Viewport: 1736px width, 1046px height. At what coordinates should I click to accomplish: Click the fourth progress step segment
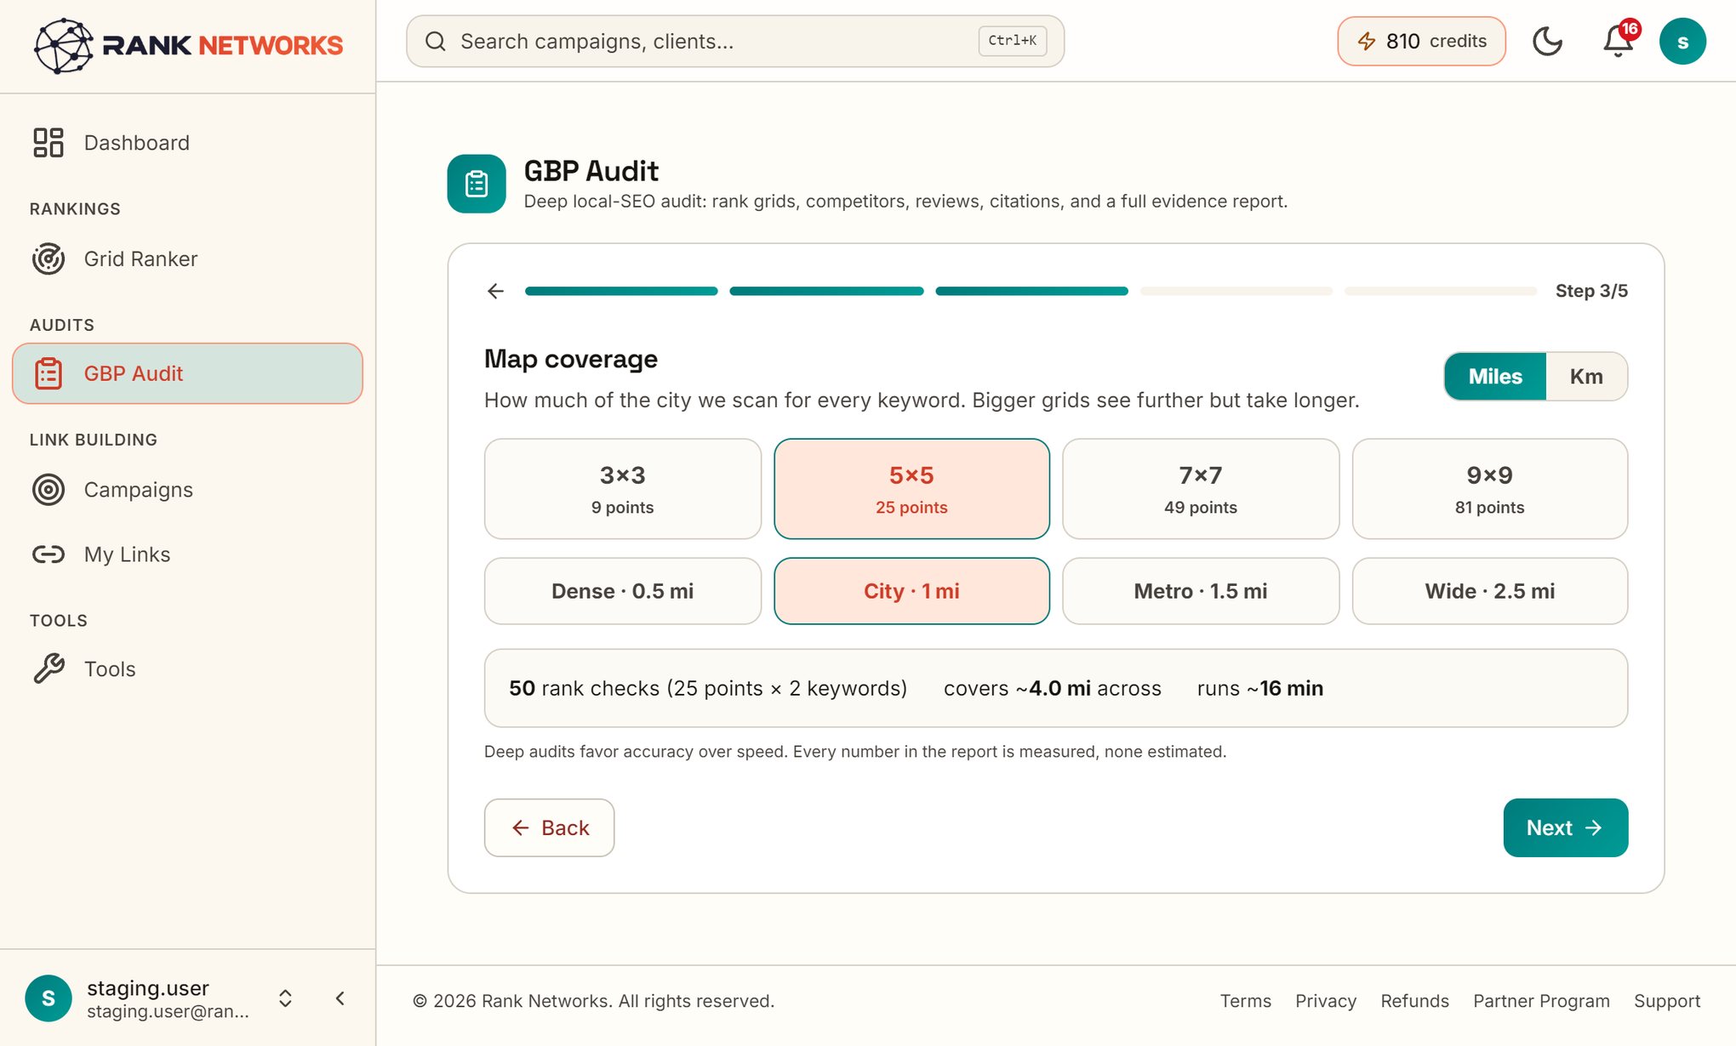click(x=1236, y=291)
